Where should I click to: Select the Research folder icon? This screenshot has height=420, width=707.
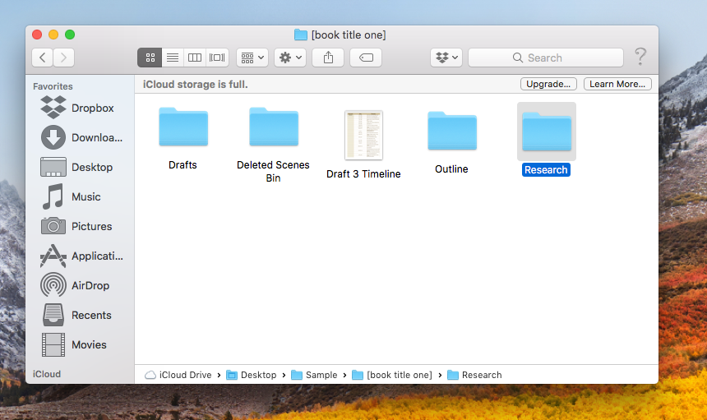547,132
